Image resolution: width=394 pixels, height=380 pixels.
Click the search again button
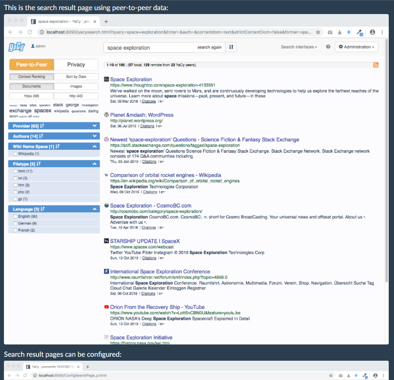(209, 47)
